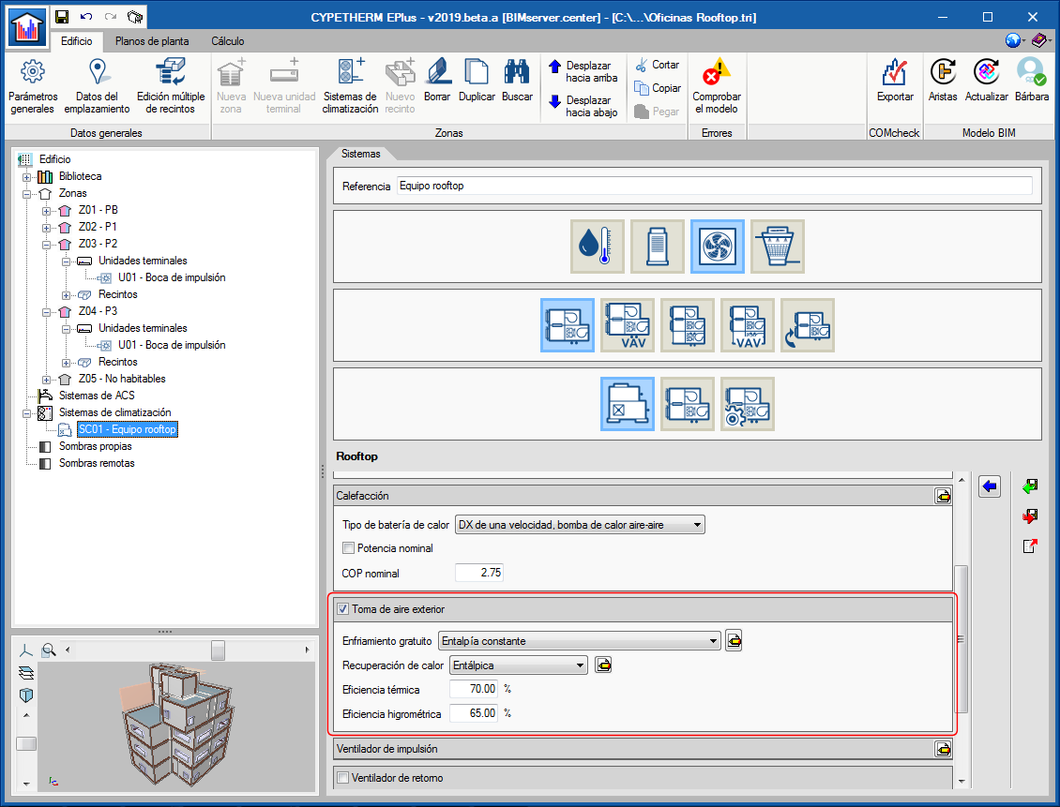Select the water temperature system icon

point(597,247)
